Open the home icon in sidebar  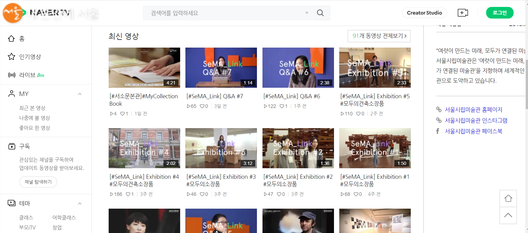11,38
